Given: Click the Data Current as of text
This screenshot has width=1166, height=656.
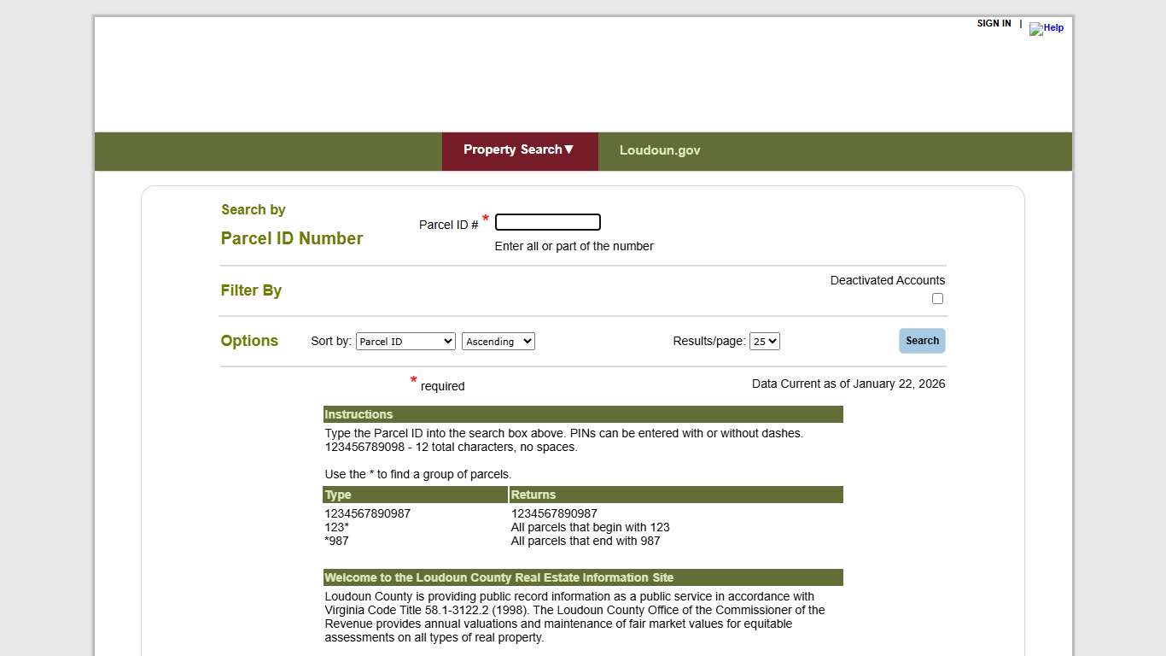Looking at the screenshot, I should pyautogui.click(x=848, y=384).
